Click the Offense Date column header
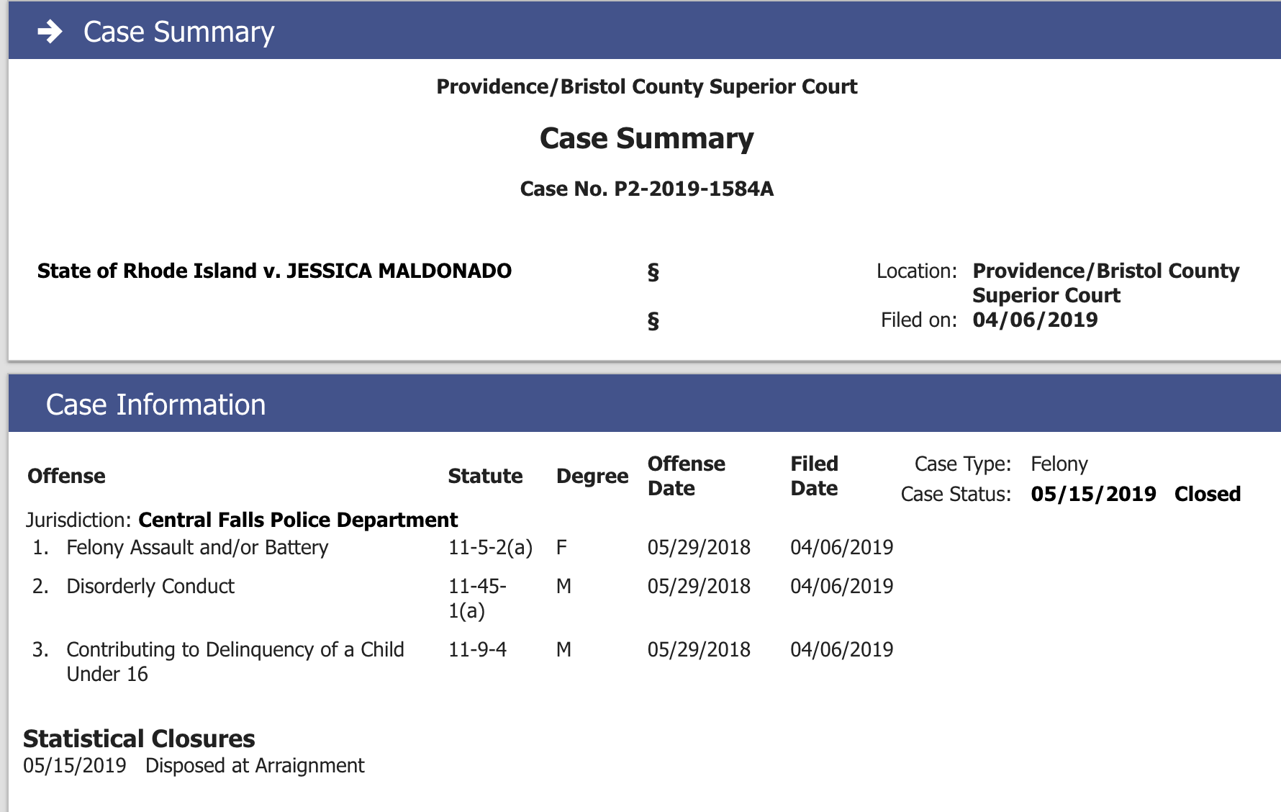Screen dimensions: 1281x812 686,476
